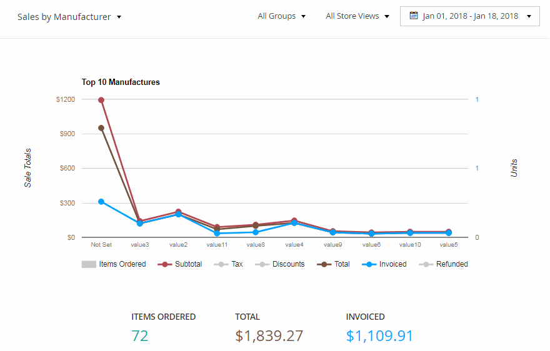Click the calendar icon in date range
Viewport: 550px width, 351px height.
point(414,16)
